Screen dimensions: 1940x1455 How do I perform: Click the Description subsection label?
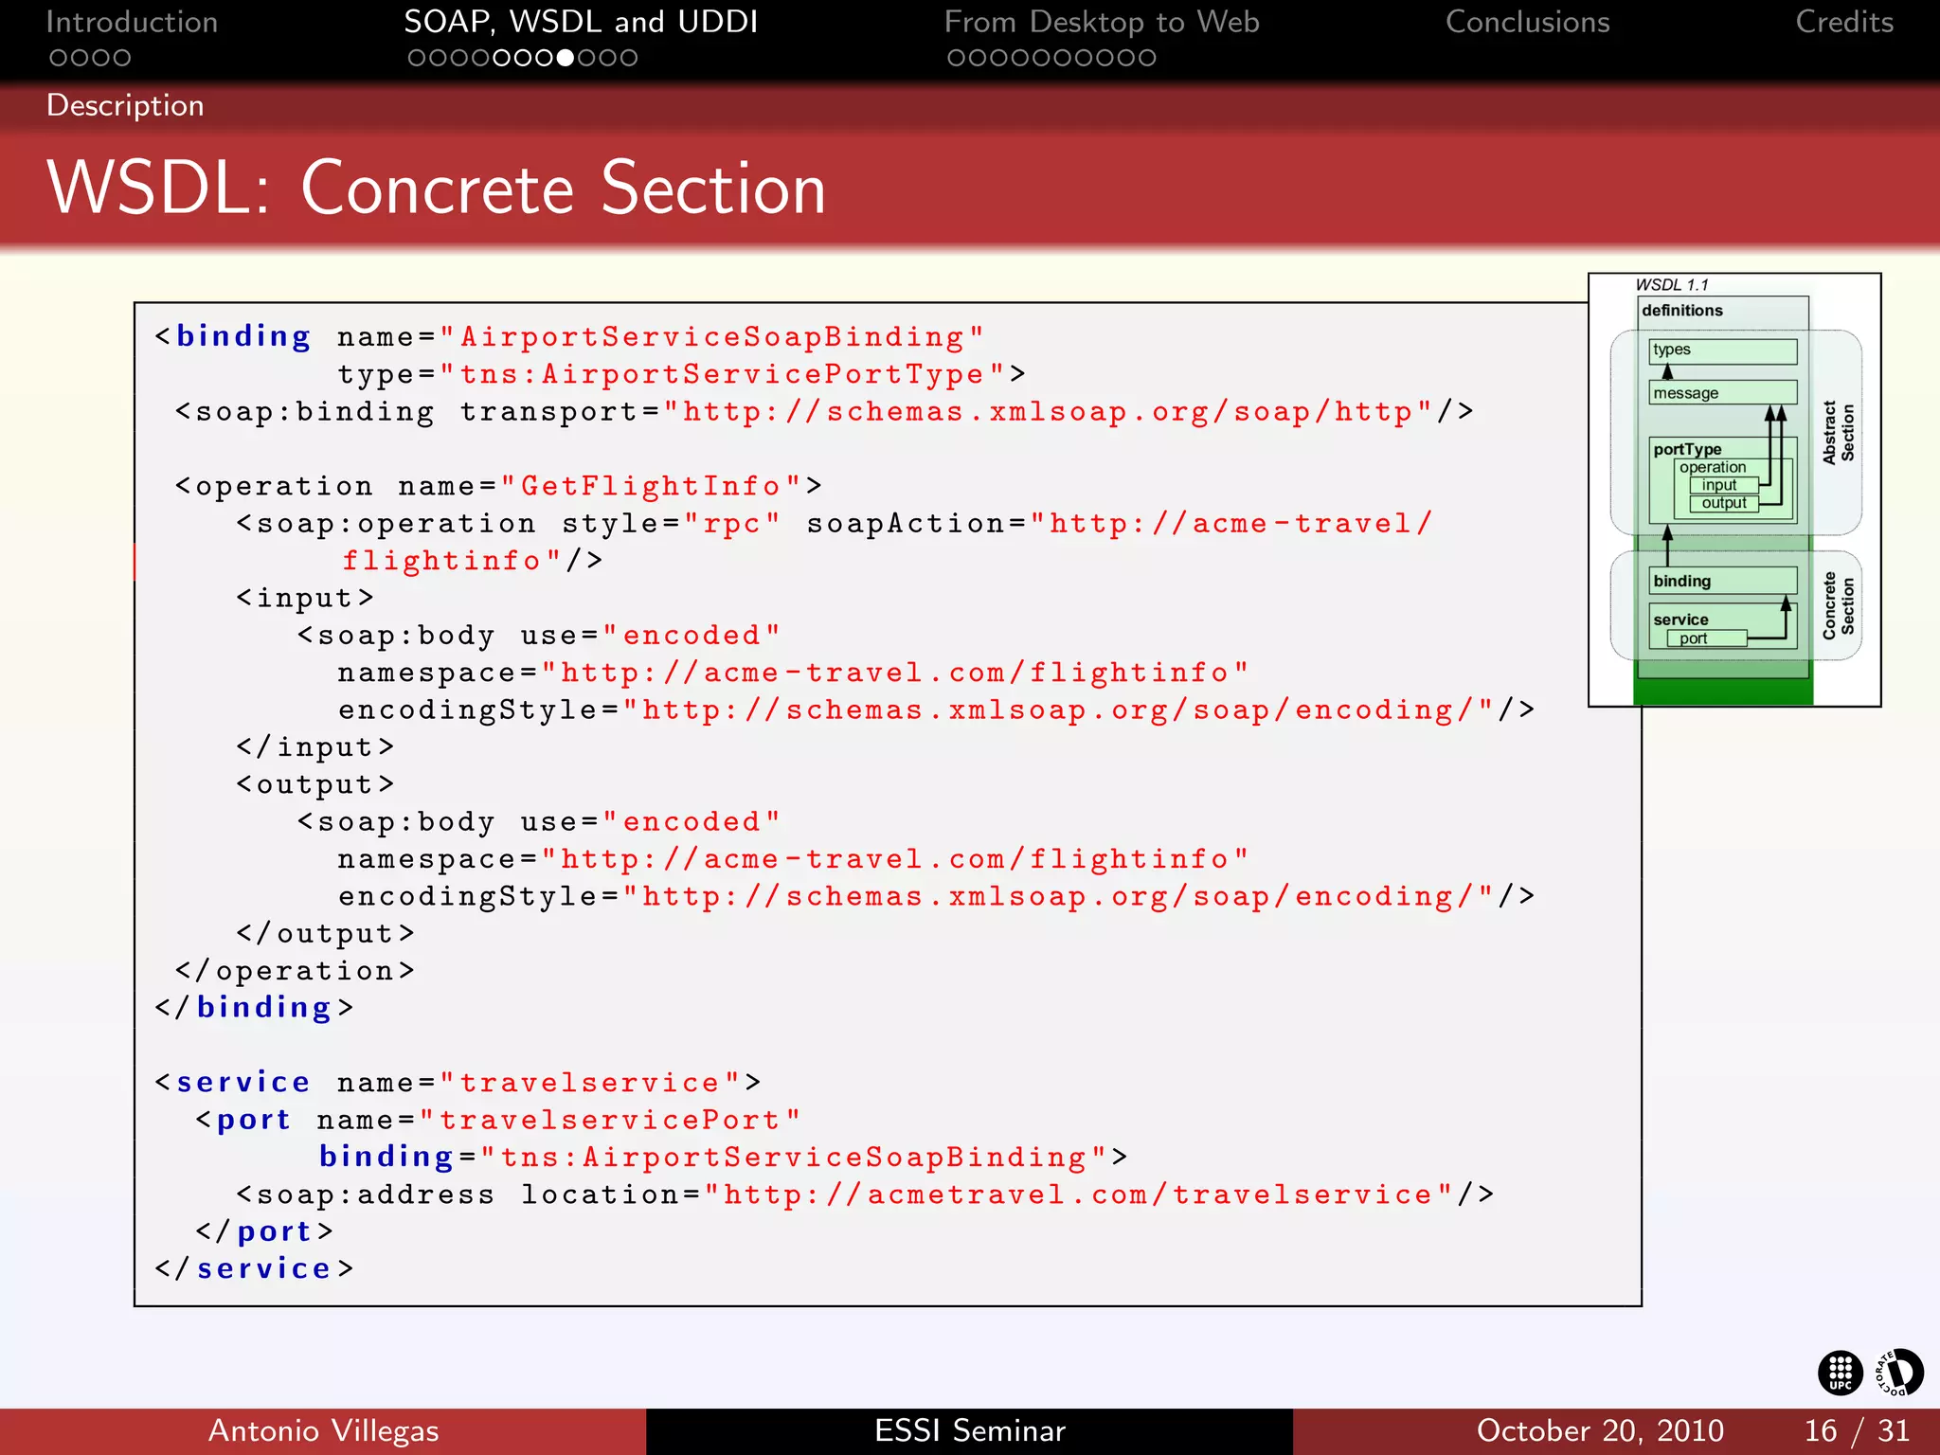[x=125, y=105]
